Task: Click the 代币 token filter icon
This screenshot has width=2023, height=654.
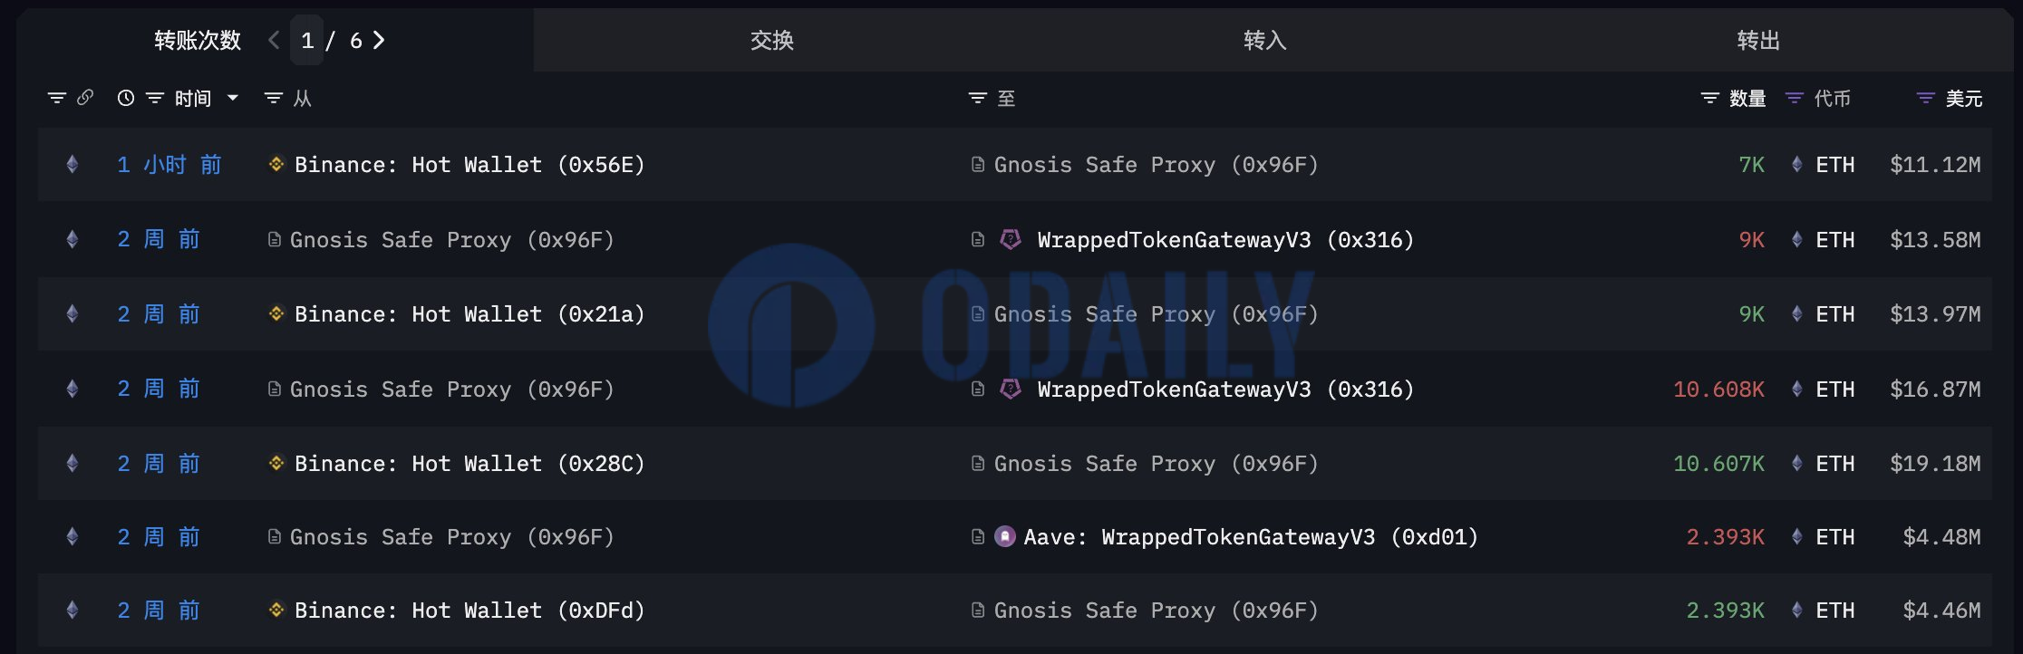Action: click(1795, 98)
